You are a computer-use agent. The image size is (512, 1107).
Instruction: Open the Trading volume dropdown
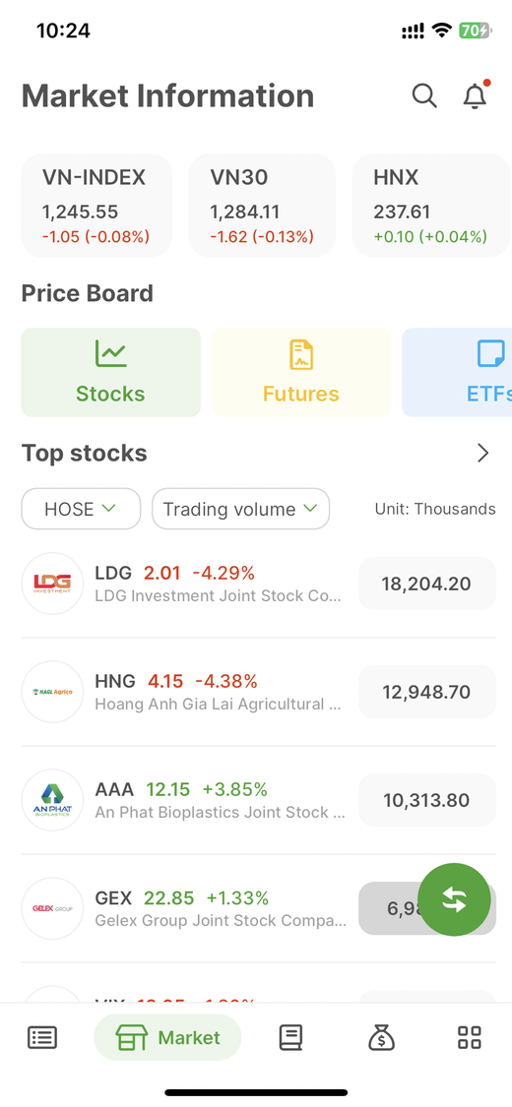point(241,509)
